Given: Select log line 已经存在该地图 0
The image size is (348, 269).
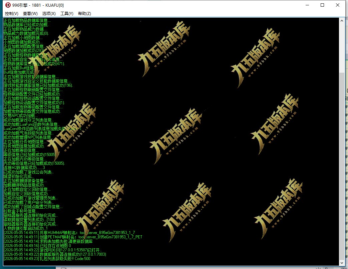Looking at the screenshot, I should click(x=37, y=246).
